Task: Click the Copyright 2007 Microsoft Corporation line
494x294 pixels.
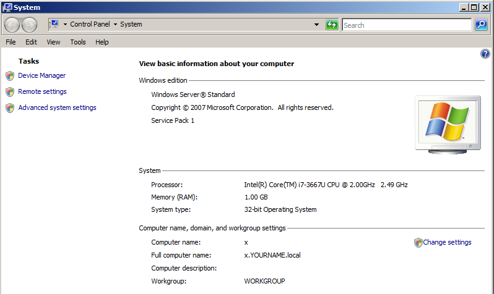Action: (x=242, y=107)
